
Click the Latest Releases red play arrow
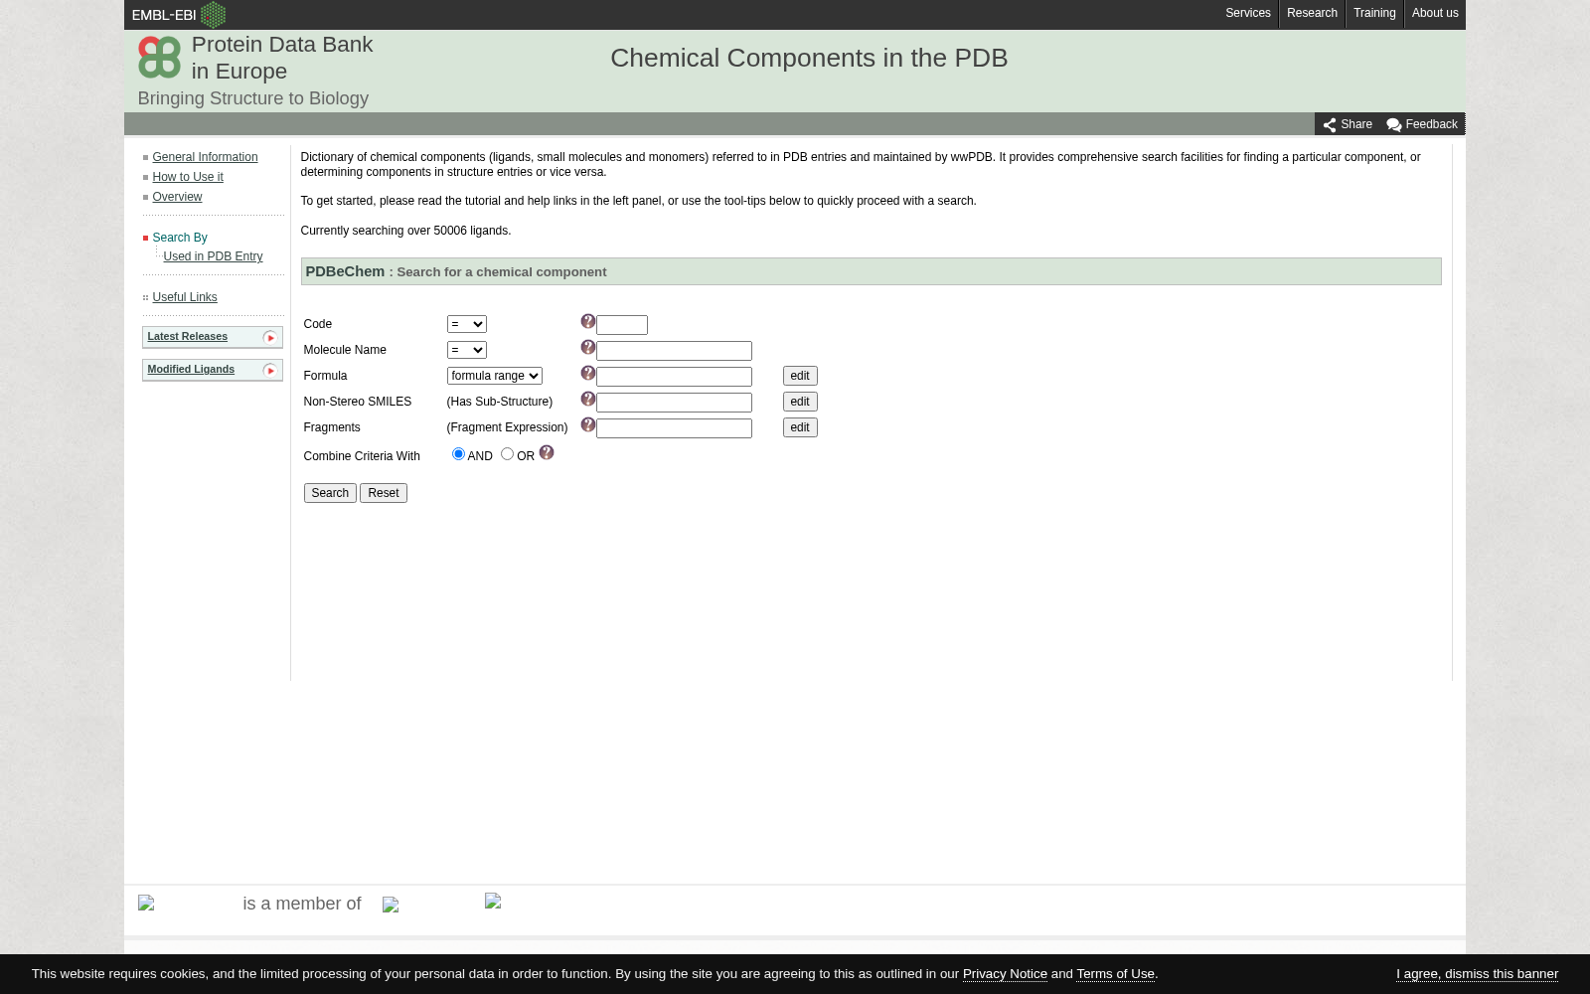point(269,338)
